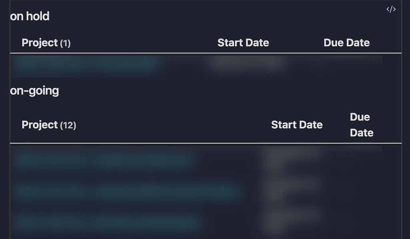Click the 'on hold' section heading

pyautogui.click(x=30, y=16)
